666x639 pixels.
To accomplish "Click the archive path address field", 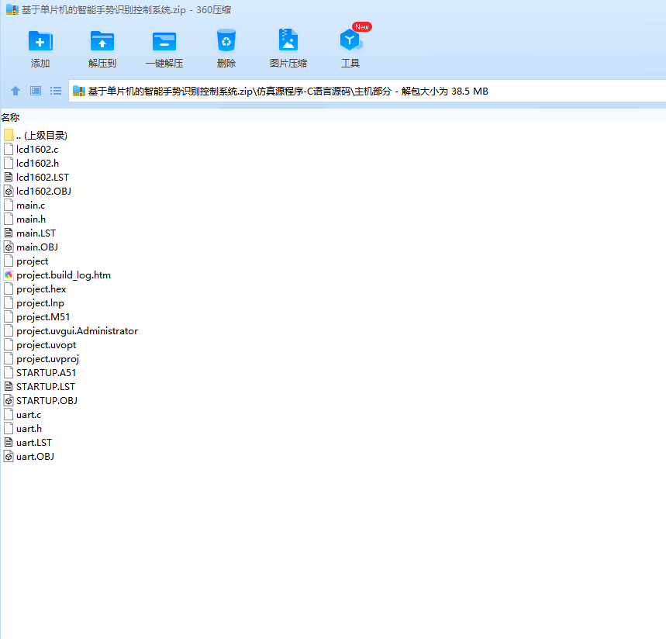I will (x=367, y=91).
